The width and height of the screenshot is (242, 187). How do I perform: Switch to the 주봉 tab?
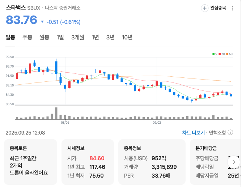tap(27, 37)
